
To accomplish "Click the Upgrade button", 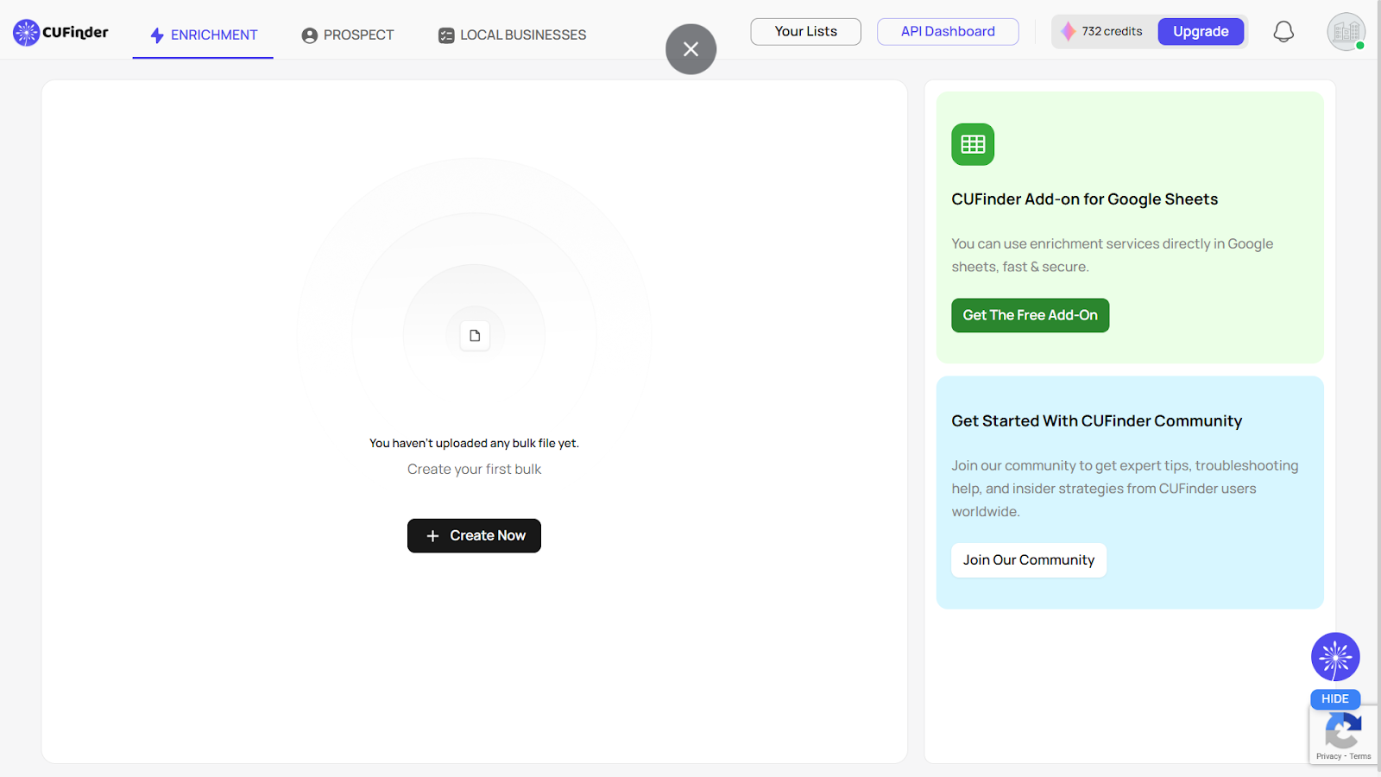I will [x=1201, y=31].
